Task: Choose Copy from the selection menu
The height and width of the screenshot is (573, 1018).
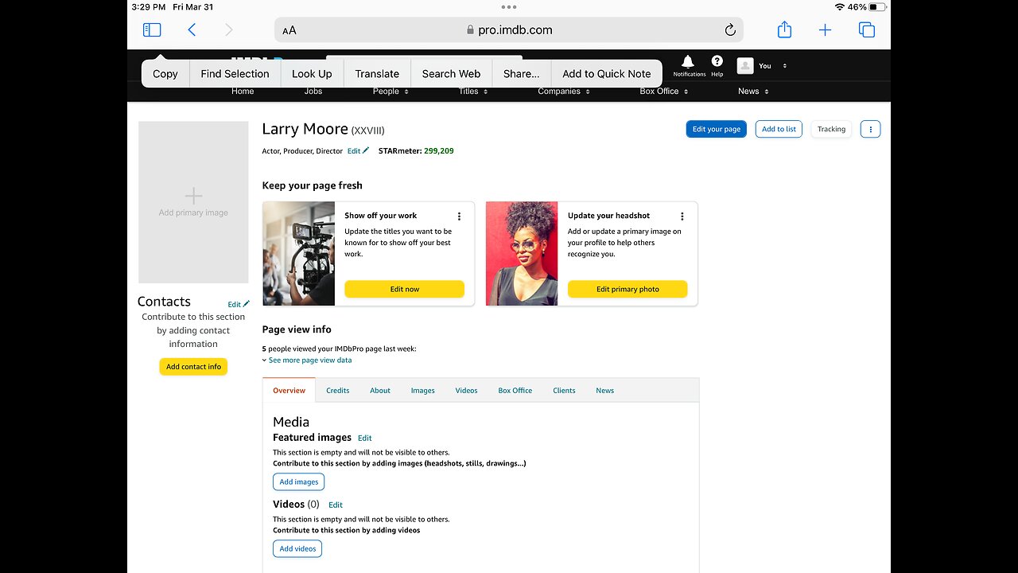Action: 165,74
